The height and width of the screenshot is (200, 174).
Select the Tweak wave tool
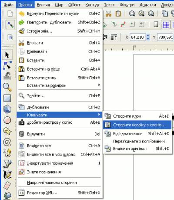[x=7, y=76]
